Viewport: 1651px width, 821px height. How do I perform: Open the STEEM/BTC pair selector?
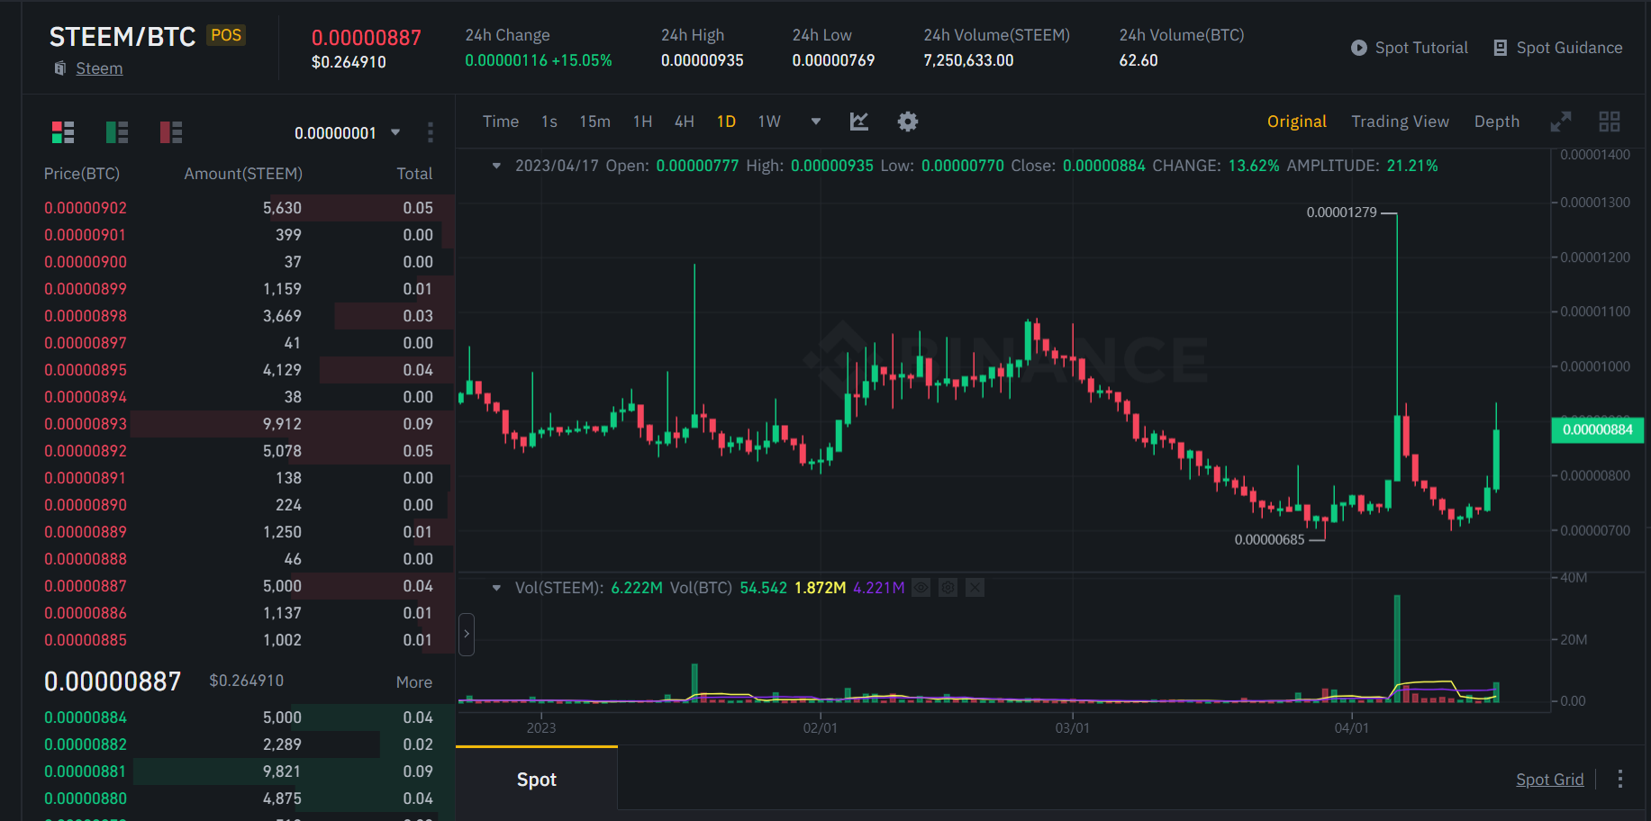pyautogui.click(x=122, y=37)
